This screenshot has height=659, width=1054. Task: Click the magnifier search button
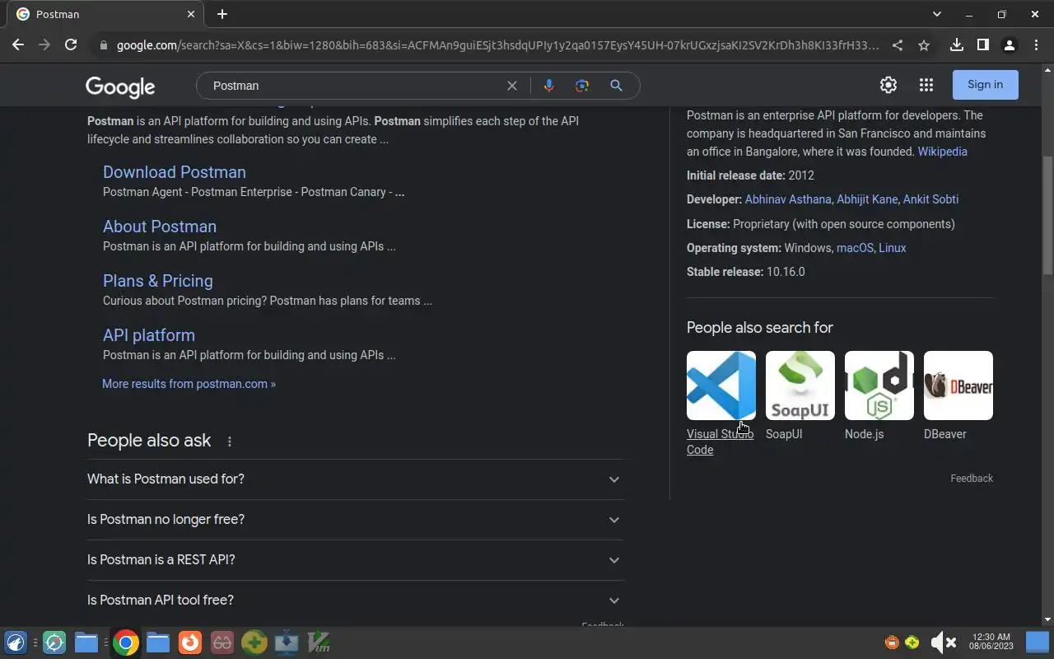coord(616,86)
